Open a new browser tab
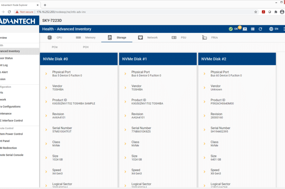The height and width of the screenshot is (189, 285). (45, 5)
